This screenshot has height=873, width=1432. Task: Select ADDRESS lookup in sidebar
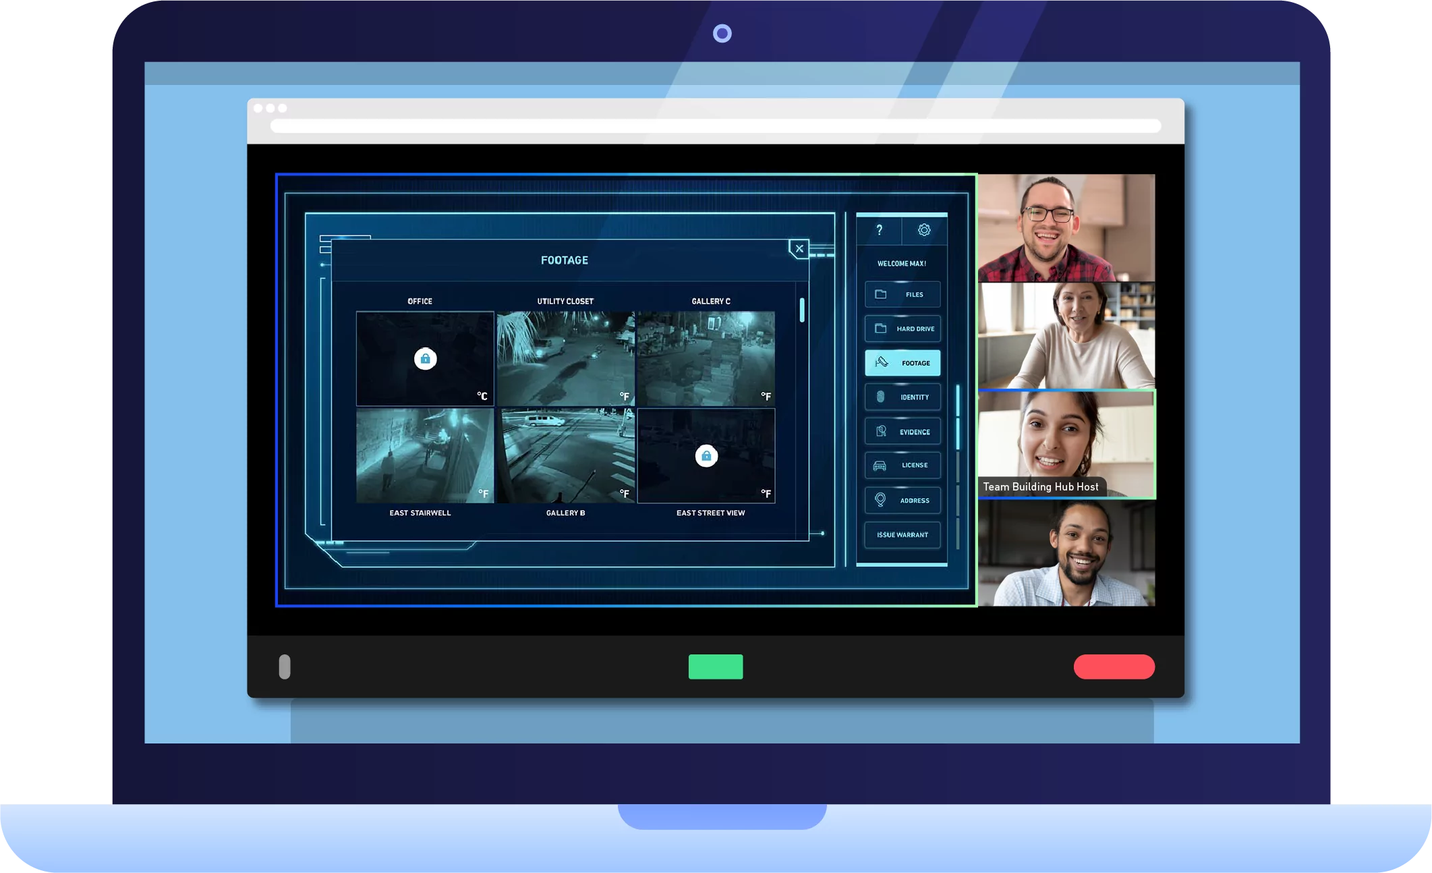902,499
